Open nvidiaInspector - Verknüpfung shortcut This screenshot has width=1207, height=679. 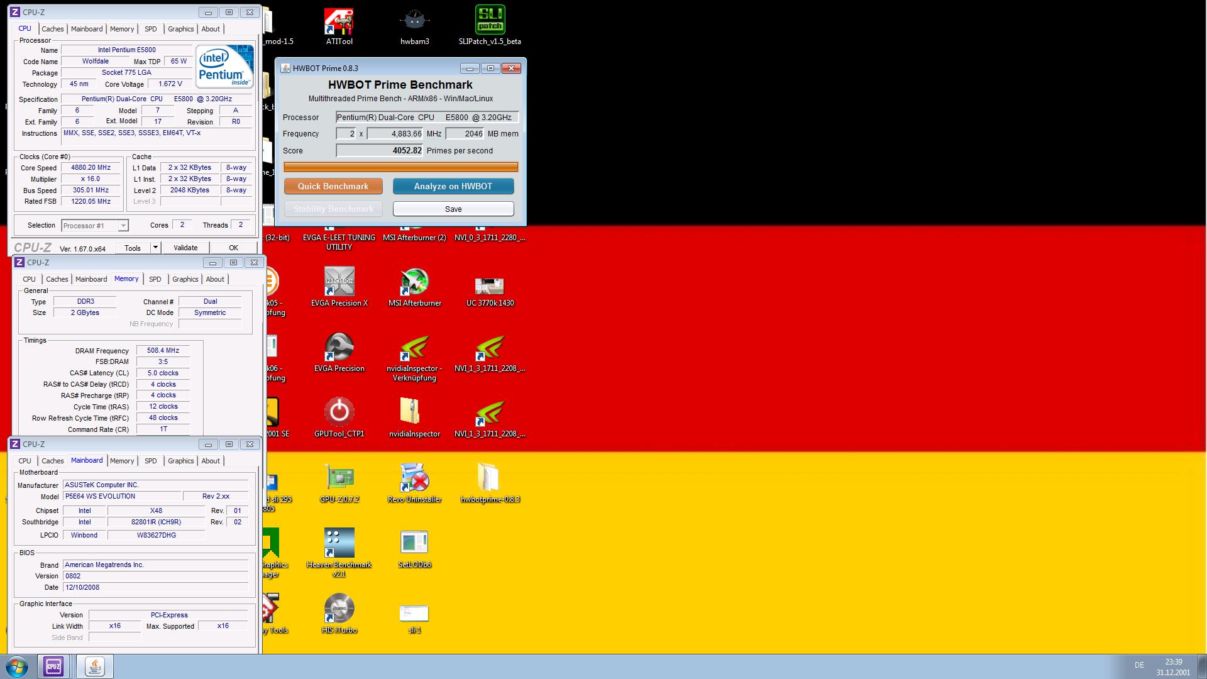414,357
